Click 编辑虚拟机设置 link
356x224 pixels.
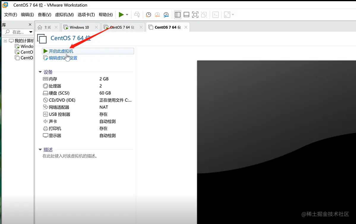pos(60,58)
